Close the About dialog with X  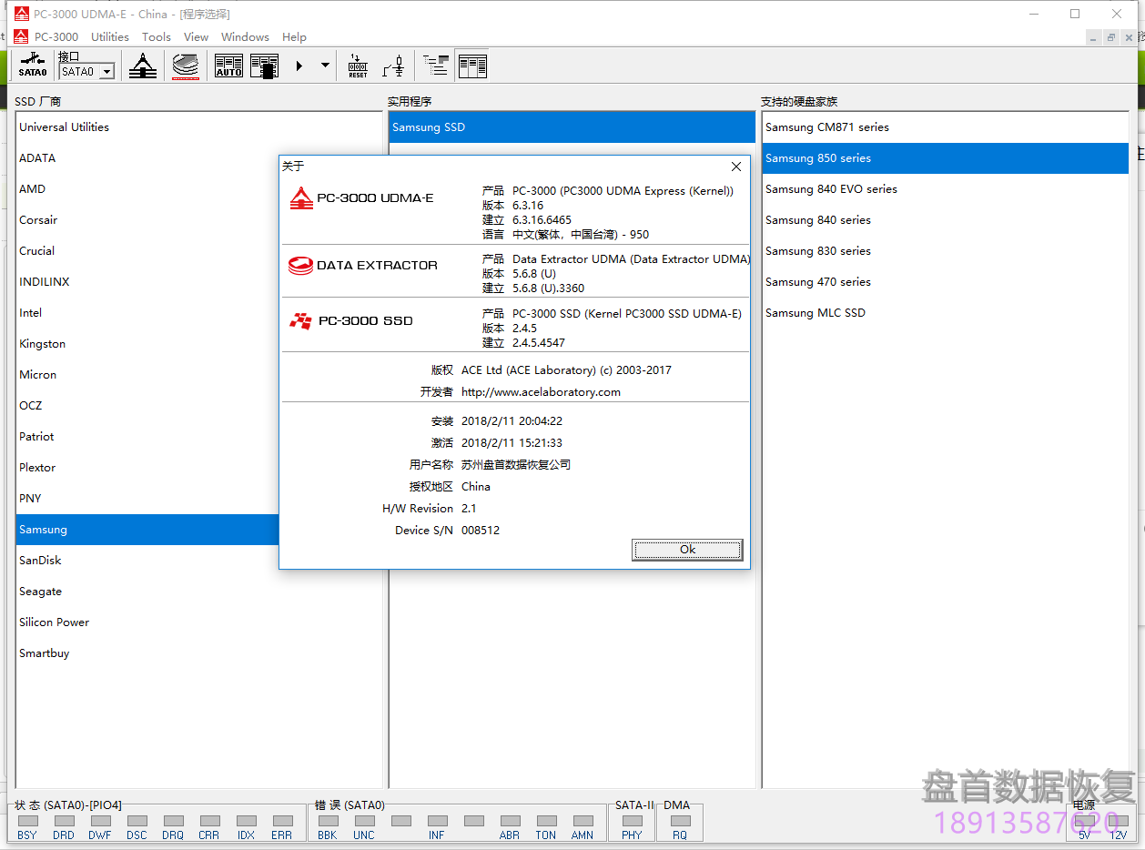(x=736, y=167)
